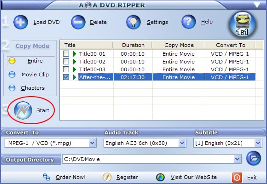Click the Register link
Image resolution: width=267 pixels, height=184 pixels.
coord(127,178)
